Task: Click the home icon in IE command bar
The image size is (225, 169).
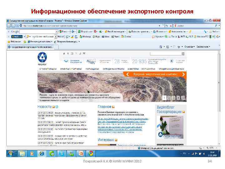Action: click(x=161, y=47)
